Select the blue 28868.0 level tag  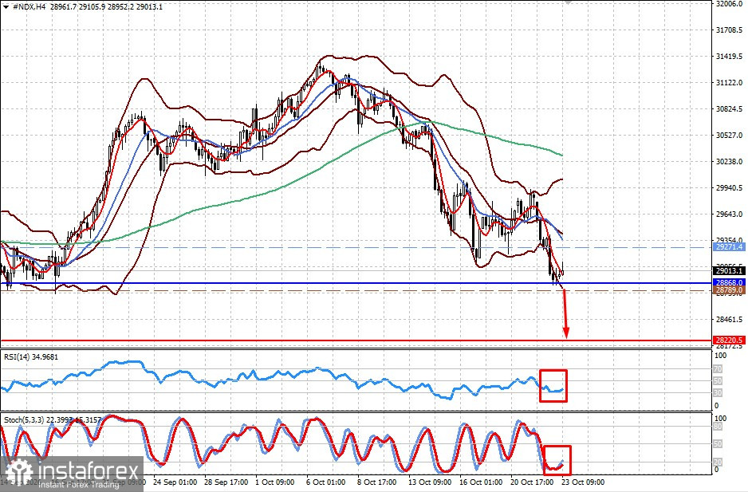point(730,282)
